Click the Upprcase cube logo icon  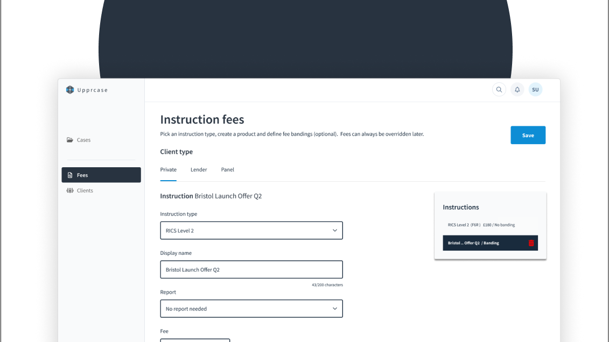(x=70, y=90)
